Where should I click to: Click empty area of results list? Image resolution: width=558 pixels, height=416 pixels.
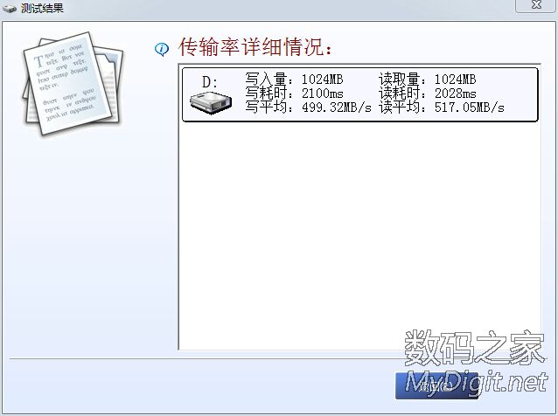pos(359,236)
